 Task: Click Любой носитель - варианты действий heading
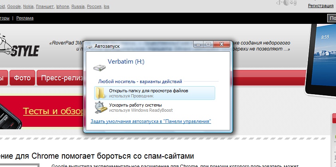pyautogui.click(x=140, y=82)
